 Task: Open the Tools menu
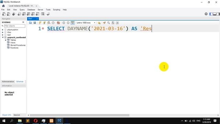48,10
